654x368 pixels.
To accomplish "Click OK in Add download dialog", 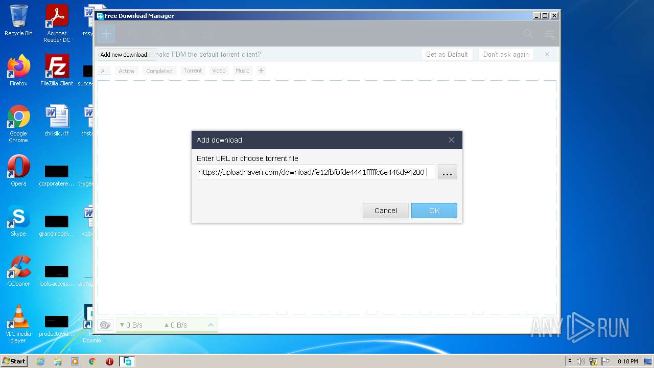I will point(434,211).
